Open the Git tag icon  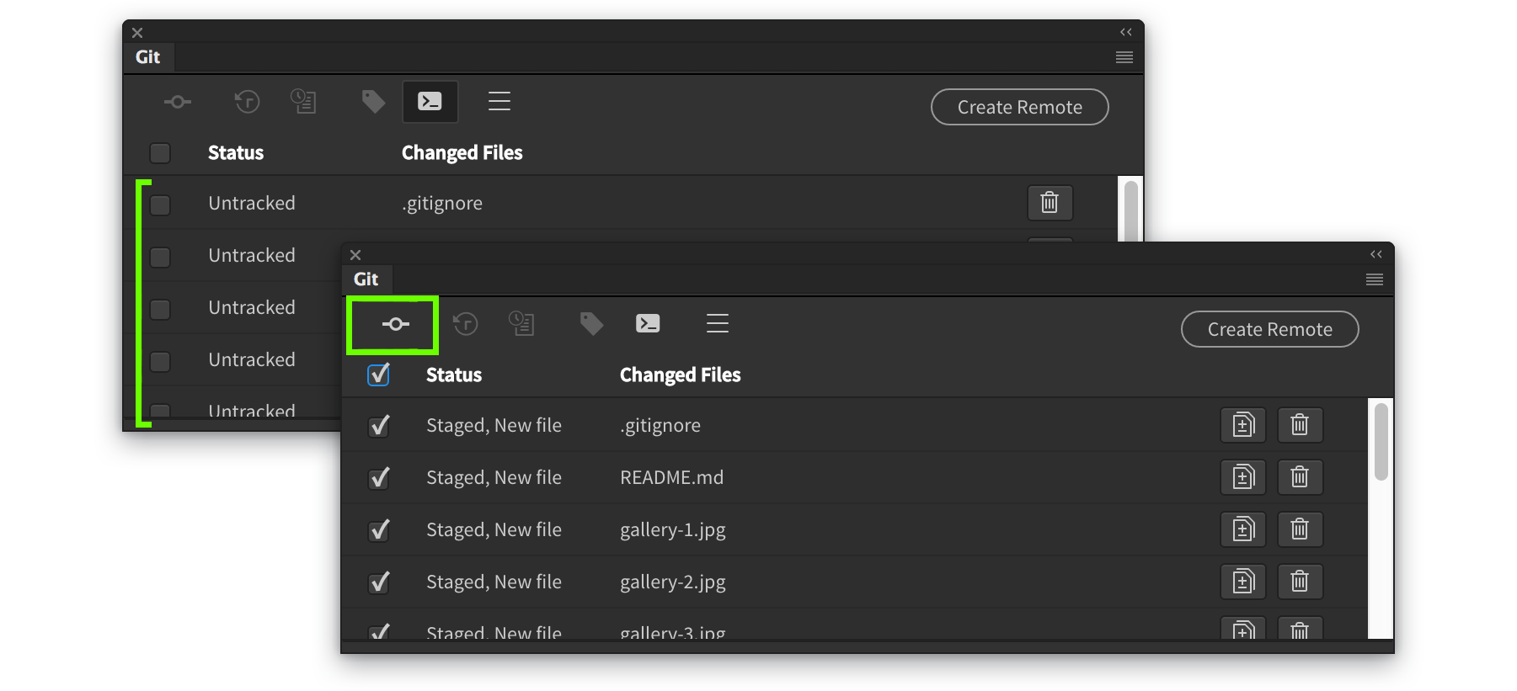pos(591,323)
